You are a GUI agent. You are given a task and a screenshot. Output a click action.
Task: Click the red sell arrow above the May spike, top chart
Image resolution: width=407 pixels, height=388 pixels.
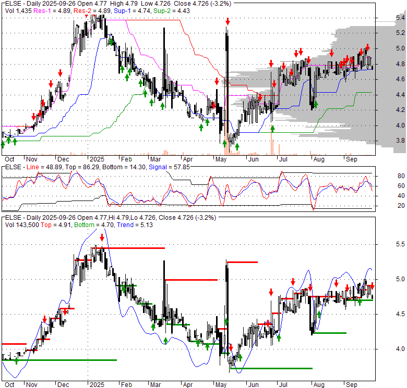click(228, 21)
